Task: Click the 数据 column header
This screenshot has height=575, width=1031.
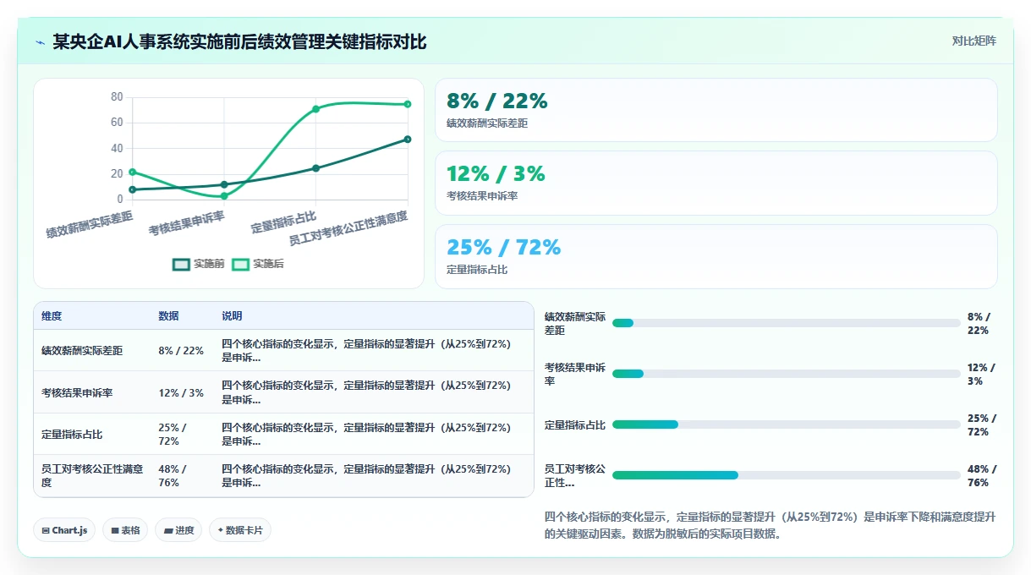Action: [x=168, y=316]
